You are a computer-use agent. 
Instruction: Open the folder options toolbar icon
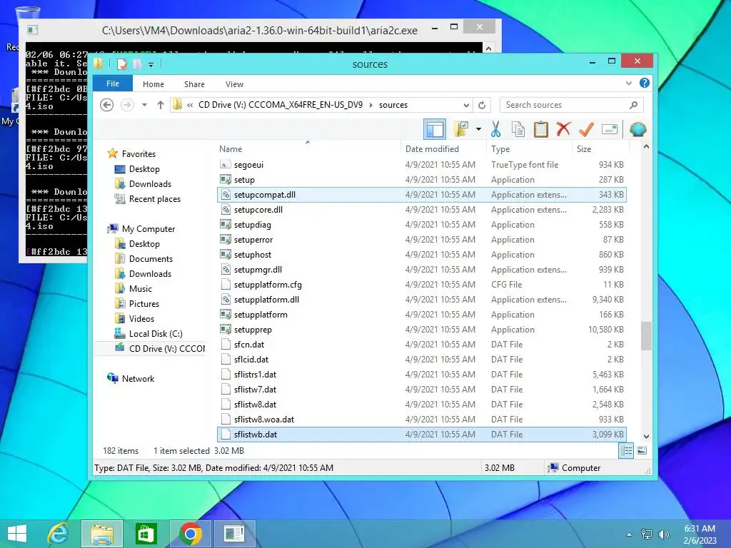tap(461, 129)
